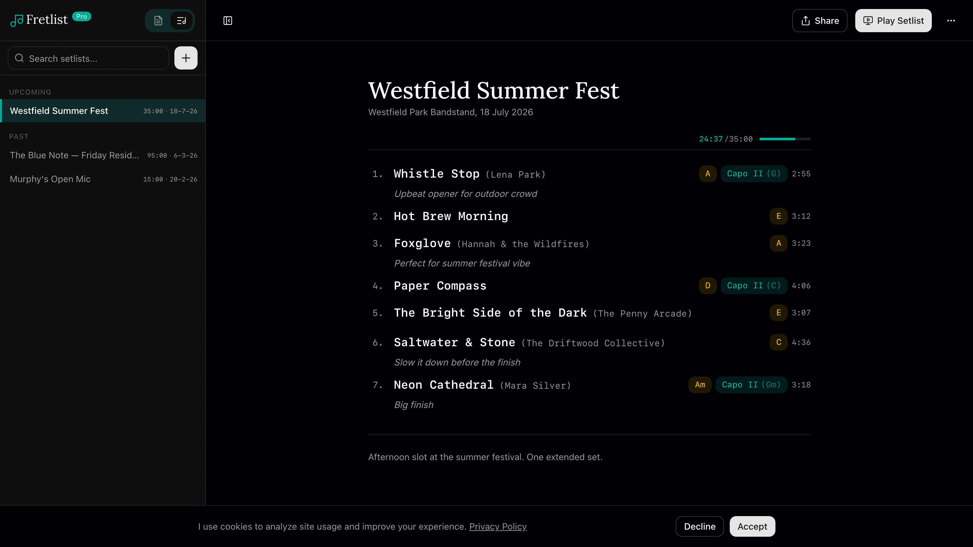Focus the Search setlists field
The width and height of the screenshot is (973, 547).
coord(89,58)
